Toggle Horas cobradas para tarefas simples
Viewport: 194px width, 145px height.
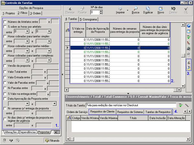coord(5,36)
